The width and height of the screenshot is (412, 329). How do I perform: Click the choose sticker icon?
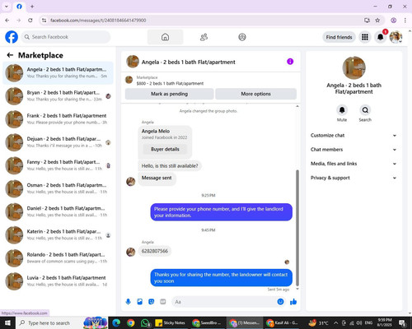(152, 302)
